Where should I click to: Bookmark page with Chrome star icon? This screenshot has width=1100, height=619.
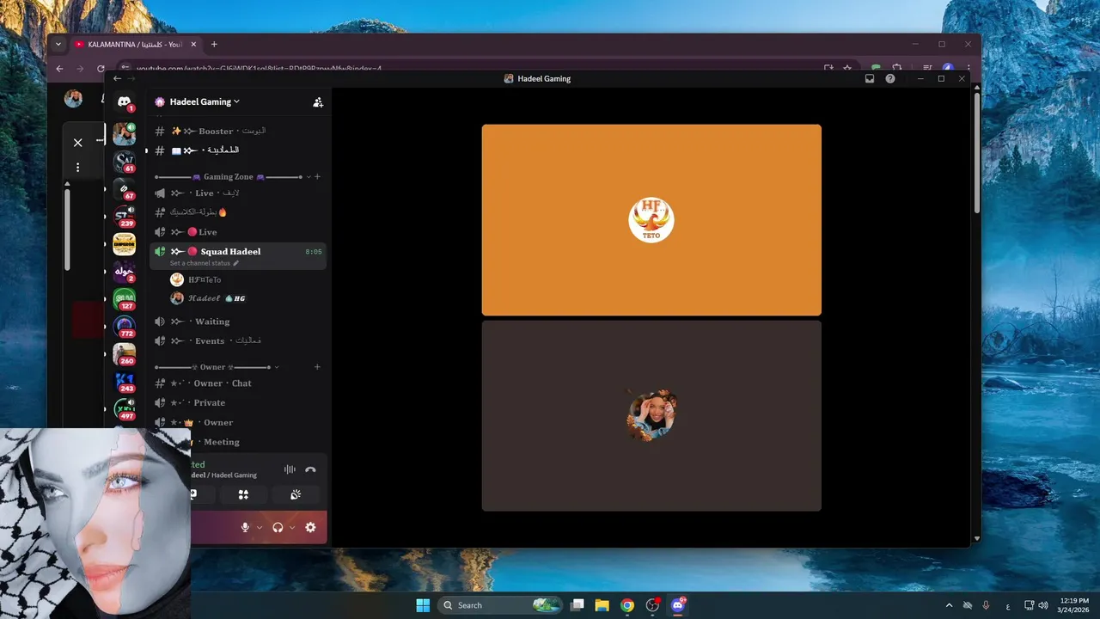tap(847, 68)
